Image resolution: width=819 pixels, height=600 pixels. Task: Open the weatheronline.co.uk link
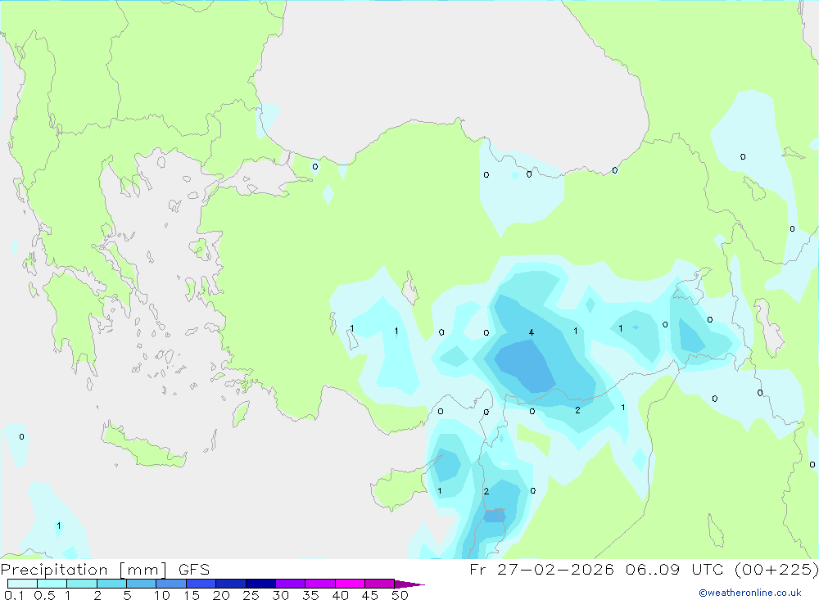coord(750,593)
